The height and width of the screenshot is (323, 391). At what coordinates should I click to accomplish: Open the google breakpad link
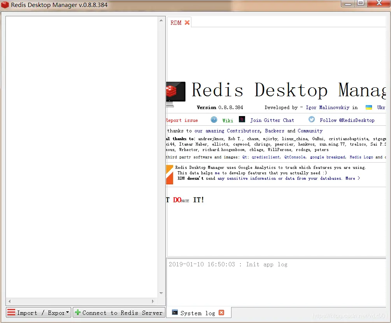328,157
